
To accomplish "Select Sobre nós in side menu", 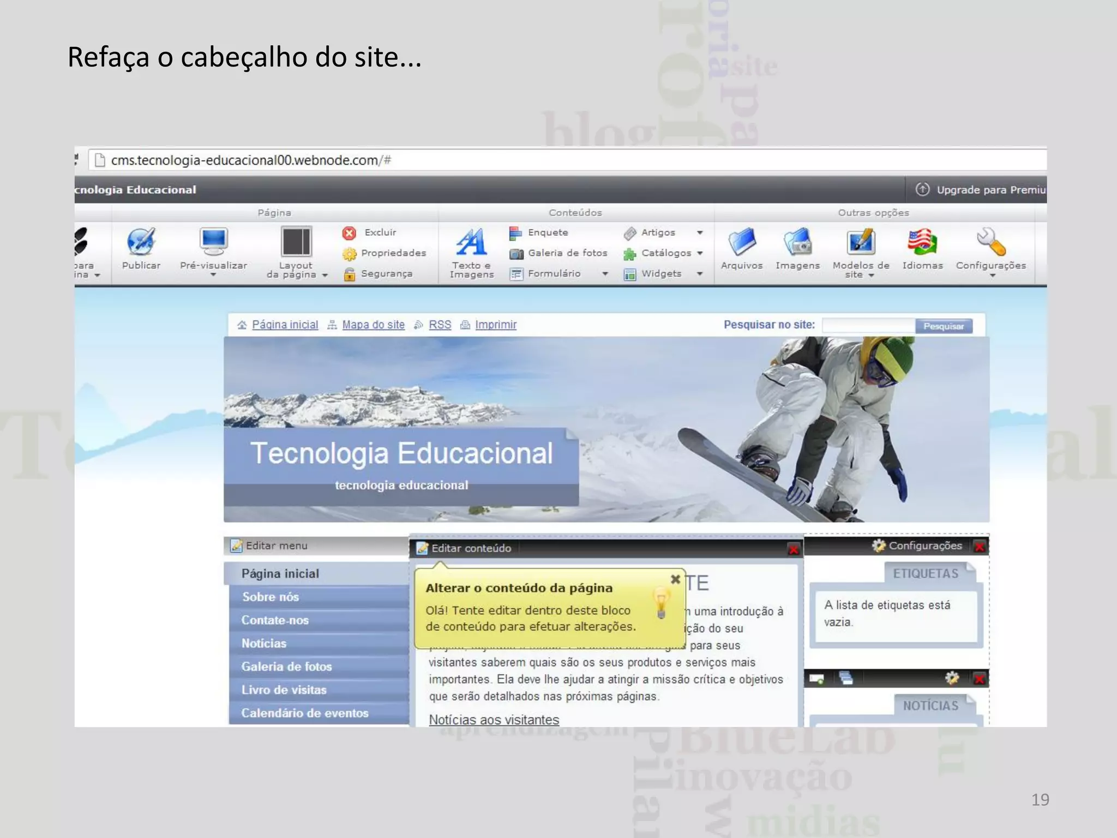I will [319, 597].
